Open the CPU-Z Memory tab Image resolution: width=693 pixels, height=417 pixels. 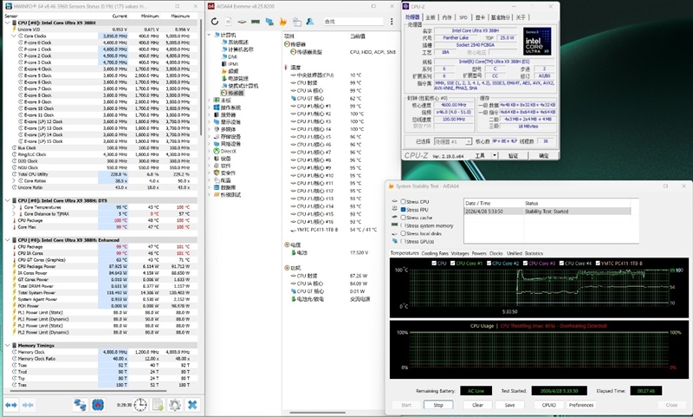pos(447,17)
